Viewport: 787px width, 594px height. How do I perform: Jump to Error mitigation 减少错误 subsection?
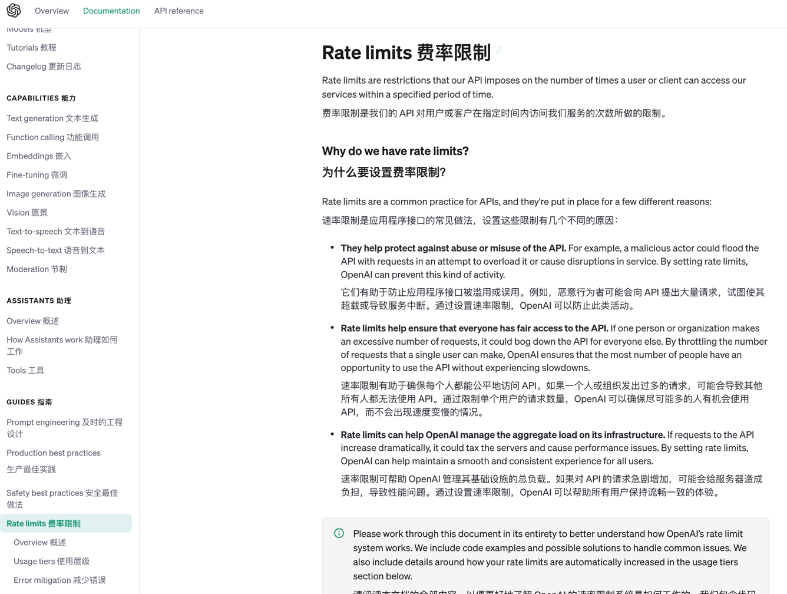[x=59, y=580]
